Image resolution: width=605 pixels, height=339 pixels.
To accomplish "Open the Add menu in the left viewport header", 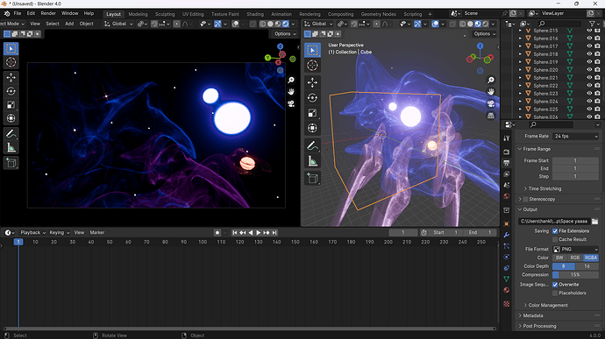I will [69, 24].
